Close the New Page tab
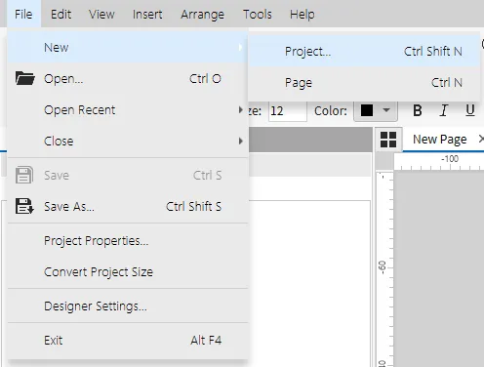Image resolution: width=484 pixels, height=367 pixels. (481, 139)
